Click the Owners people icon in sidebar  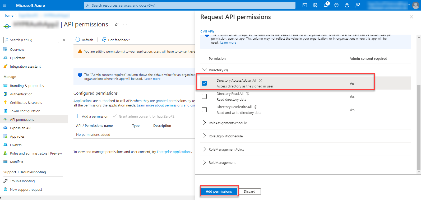(x=5, y=145)
